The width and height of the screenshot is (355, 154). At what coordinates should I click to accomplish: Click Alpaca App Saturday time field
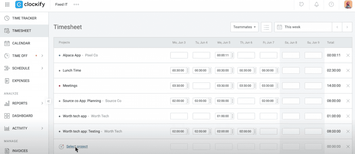(x=291, y=55)
